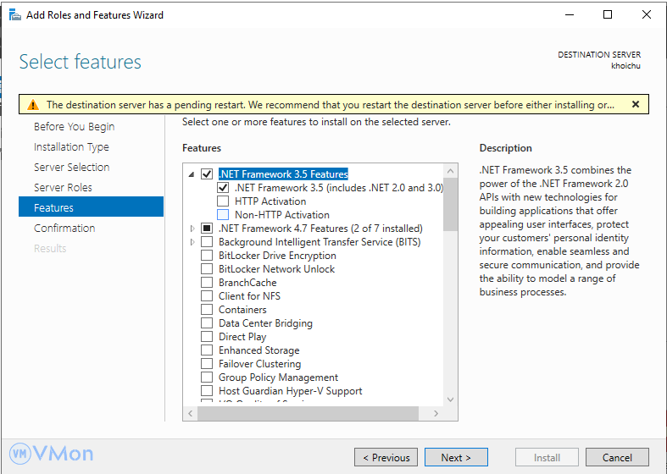The width and height of the screenshot is (667, 474).
Task: Enable BitLocker Network Unlock checkbox
Action: (x=207, y=269)
